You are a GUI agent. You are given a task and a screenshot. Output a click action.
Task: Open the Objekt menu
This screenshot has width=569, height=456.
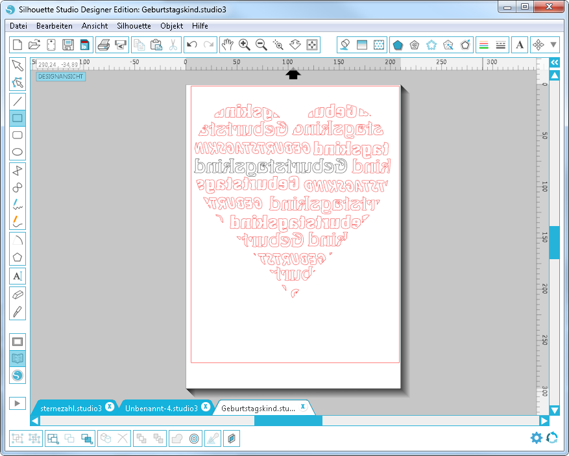pyautogui.click(x=172, y=26)
